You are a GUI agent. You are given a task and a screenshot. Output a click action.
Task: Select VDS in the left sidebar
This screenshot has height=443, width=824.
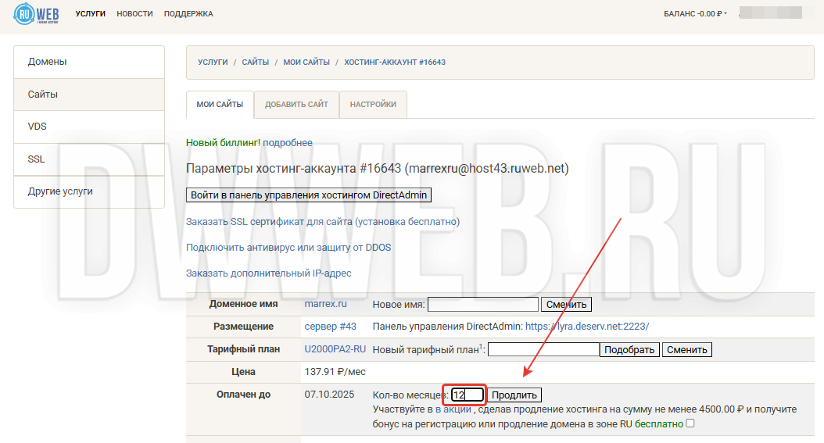click(89, 127)
